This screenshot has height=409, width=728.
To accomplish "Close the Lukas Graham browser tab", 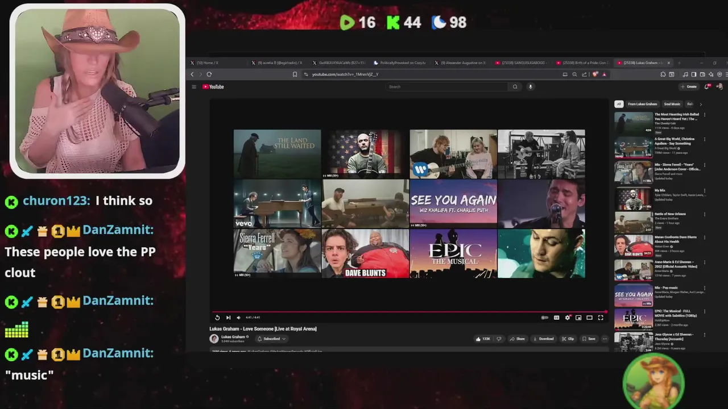I will pyautogui.click(x=668, y=63).
